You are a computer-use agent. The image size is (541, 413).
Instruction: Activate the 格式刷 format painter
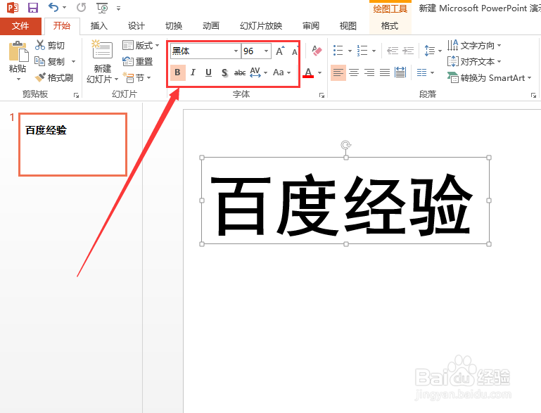pos(54,77)
